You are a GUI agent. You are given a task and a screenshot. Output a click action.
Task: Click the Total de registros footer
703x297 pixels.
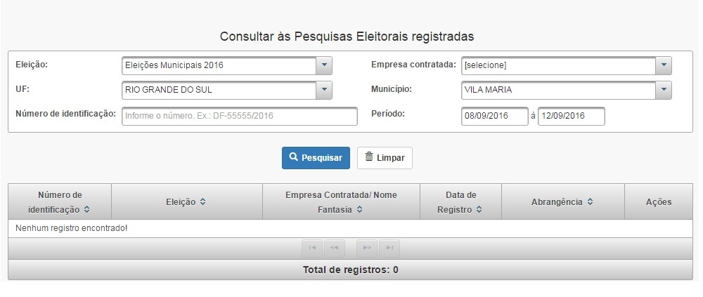click(x=350, y=270)
